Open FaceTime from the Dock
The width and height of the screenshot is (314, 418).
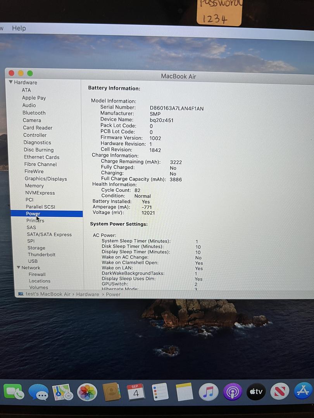[x=14, y=391]
